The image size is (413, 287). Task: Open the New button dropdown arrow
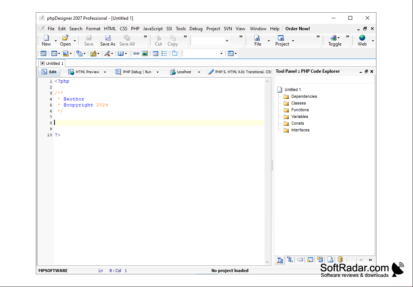pyautogui.click(x=56, y=41)
